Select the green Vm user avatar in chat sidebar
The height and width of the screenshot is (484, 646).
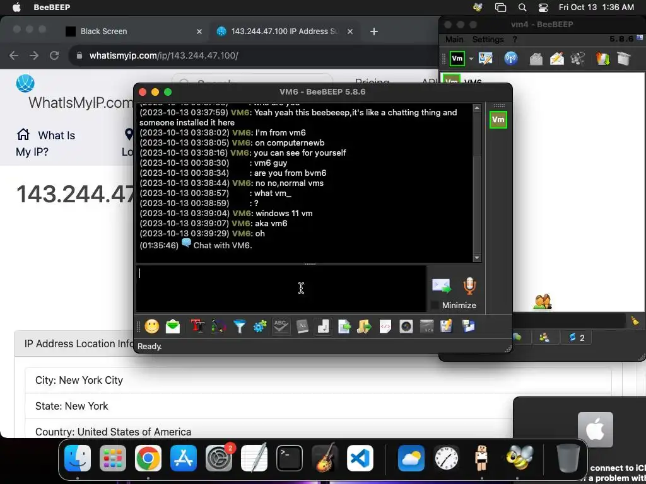click(498, 120)
